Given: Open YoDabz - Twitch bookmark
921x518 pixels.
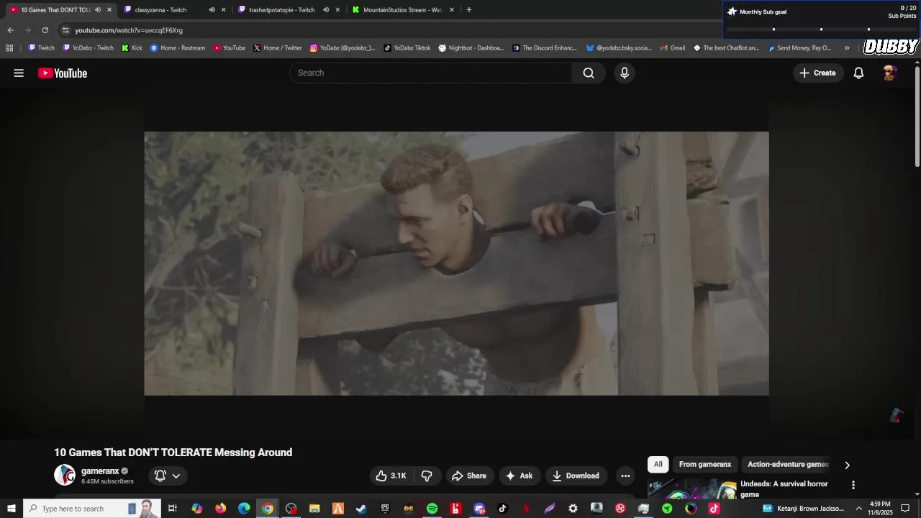Looking at the screenshot, I should (x=88, y=48).
